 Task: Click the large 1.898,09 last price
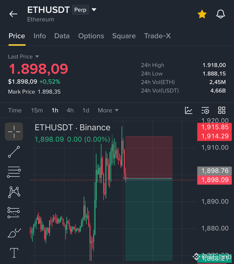[38, 69]
